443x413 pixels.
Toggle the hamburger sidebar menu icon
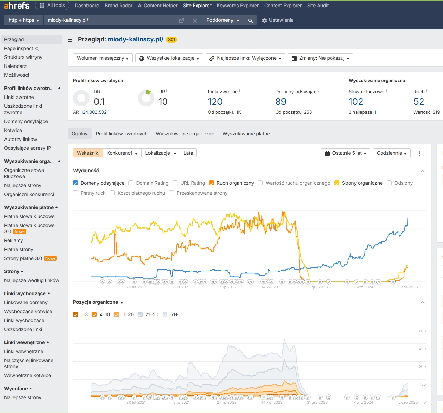point(70,40)
